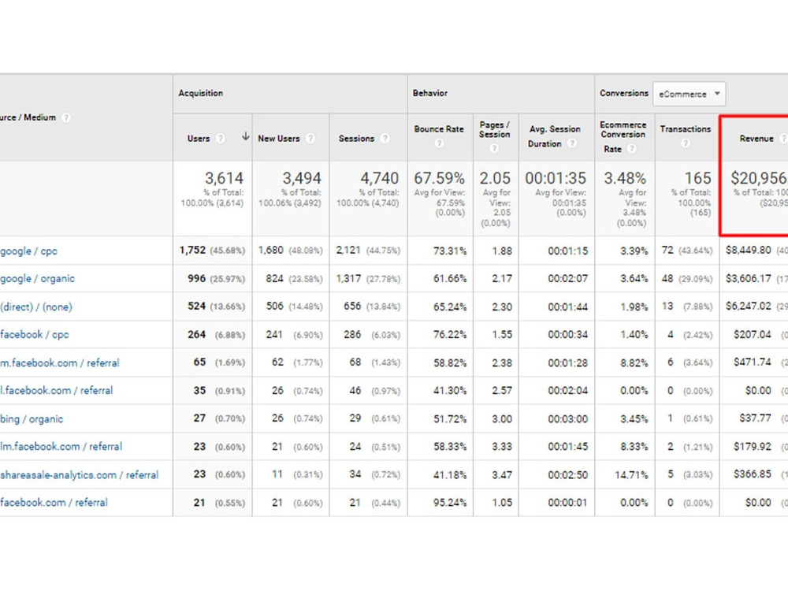Select the total transactions value 165
788x591 pixels.
pyautogui.click(x=698, y=178)
